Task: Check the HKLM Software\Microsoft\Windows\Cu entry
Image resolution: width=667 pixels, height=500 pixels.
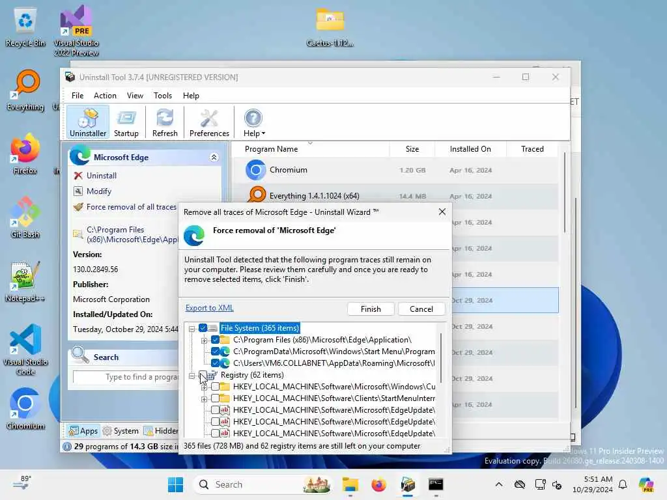Action: (215, 387)
